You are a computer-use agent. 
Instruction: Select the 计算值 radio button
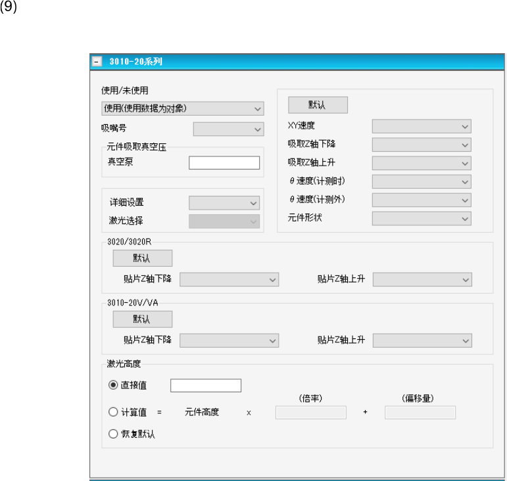[x=113, y=412]
